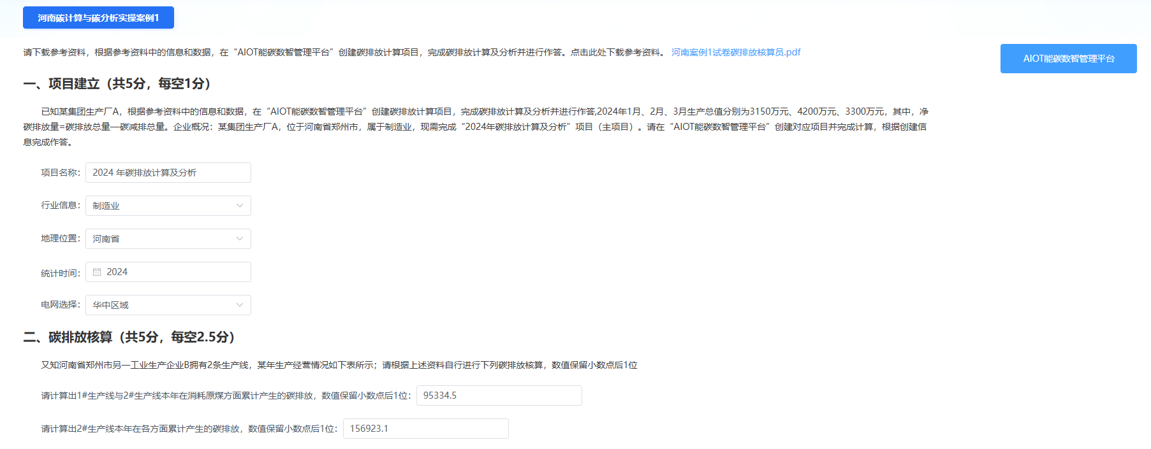
Task: Download the 河南案例1试卷碳排放核算员.pdf link
Action: tap(735, 52)
